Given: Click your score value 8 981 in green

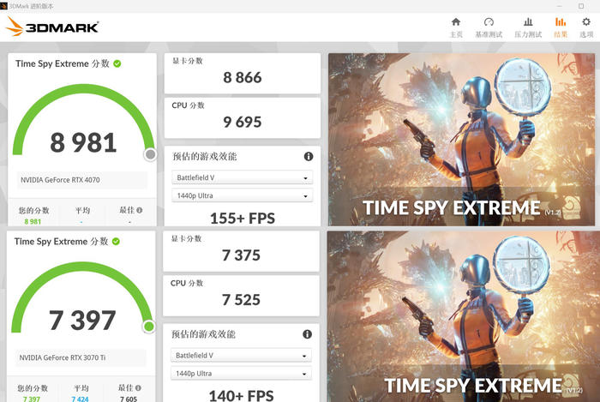Looking at the screenshot, I should click(x=33, y=221).
